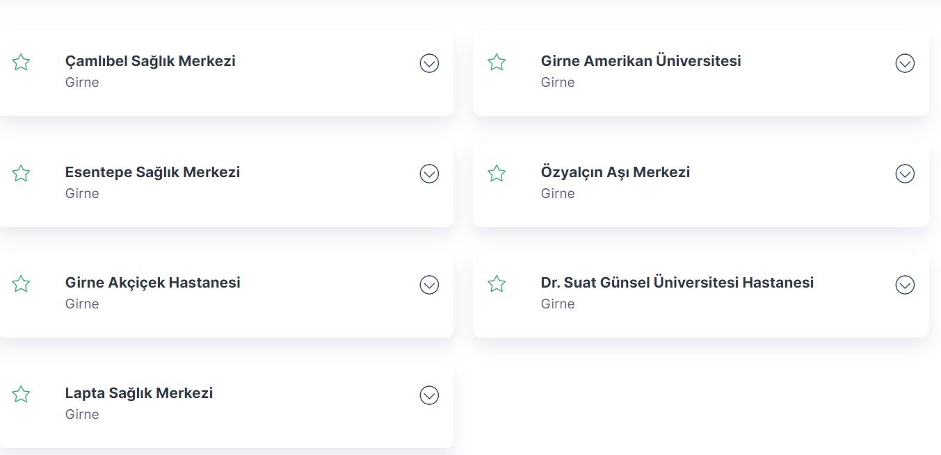This screenshot has height=455, width=941.
Task: Click star next to Lapta Sağlık Merkezi
Action: (x=21, y=395)
